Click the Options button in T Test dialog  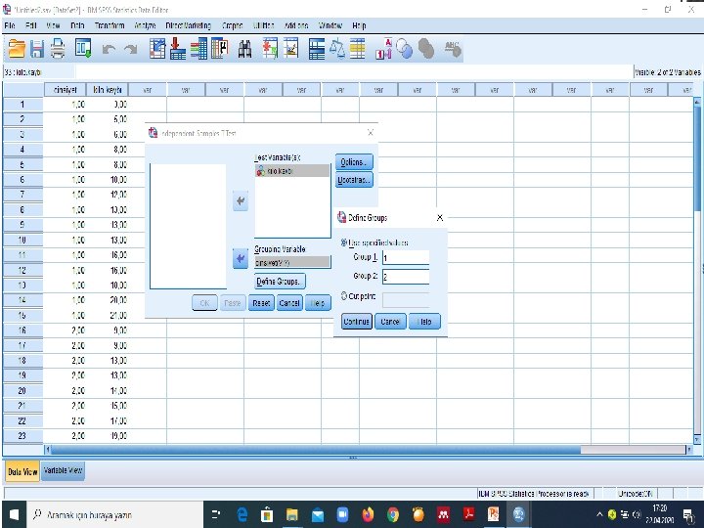[x=354, y=162]
